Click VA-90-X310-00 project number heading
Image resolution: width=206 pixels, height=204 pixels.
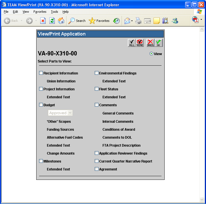pyautogui.click(x=57, y=53)
